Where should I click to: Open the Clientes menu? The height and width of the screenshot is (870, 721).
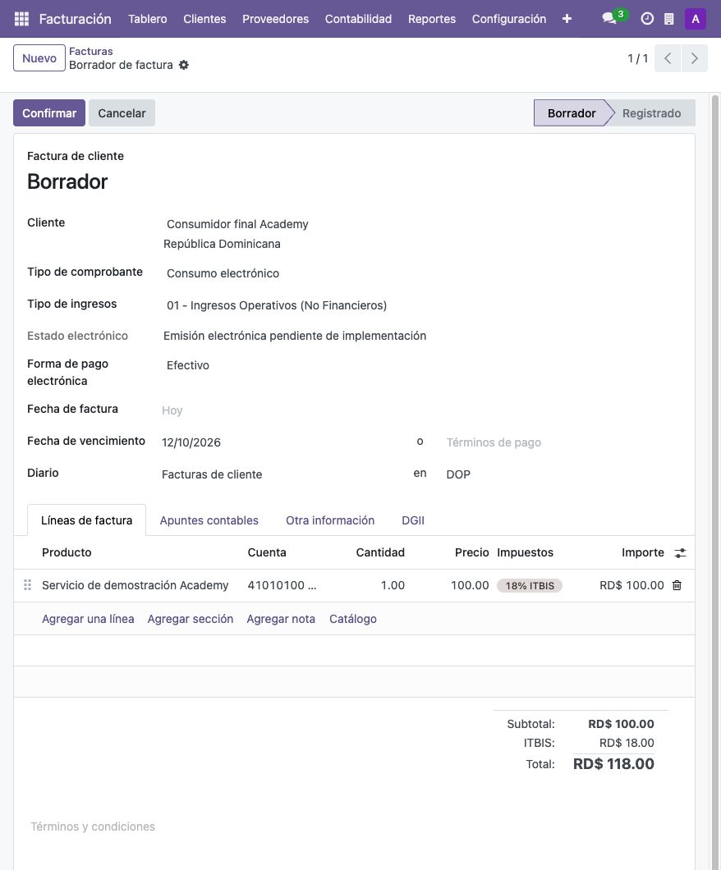tap(204, 19)
